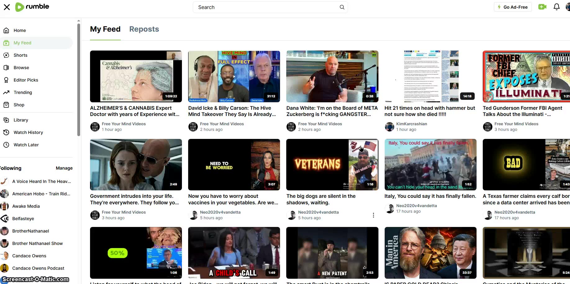Open the Cannabis & Alzheimer's video thumbnail

136,76
